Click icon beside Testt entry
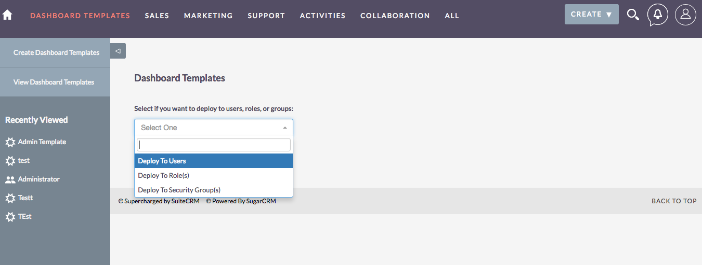This screenshot has width=702, height=265. coord(10,198)
